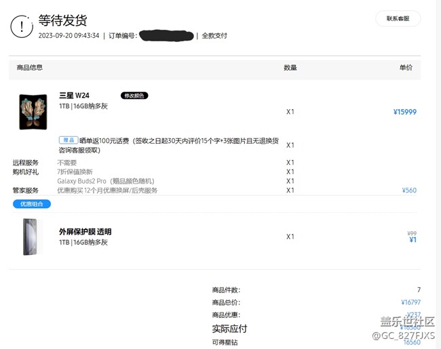Click the 优惠组合 blue badge

click(31, 204)
